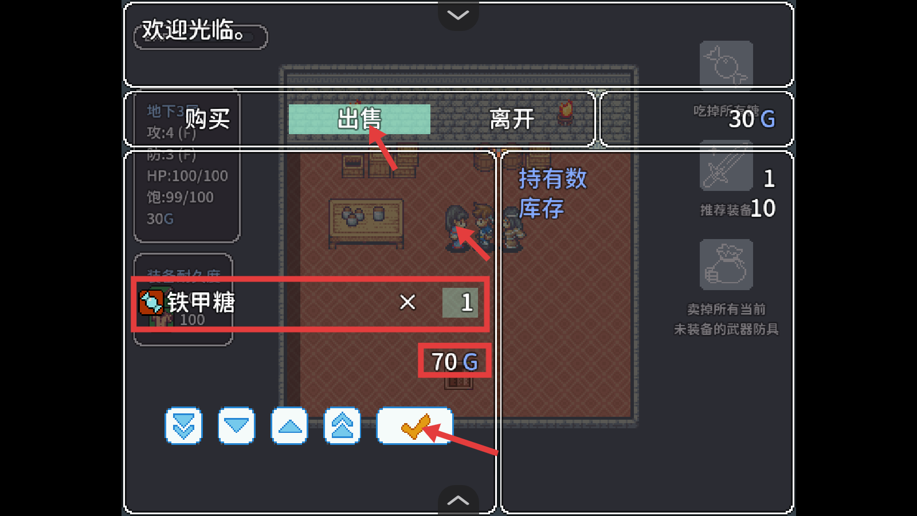Choose the 离开 (Leave) option
Image resolution: width=917 pixels, height=516 pixels.
click(x=512, y=119)
